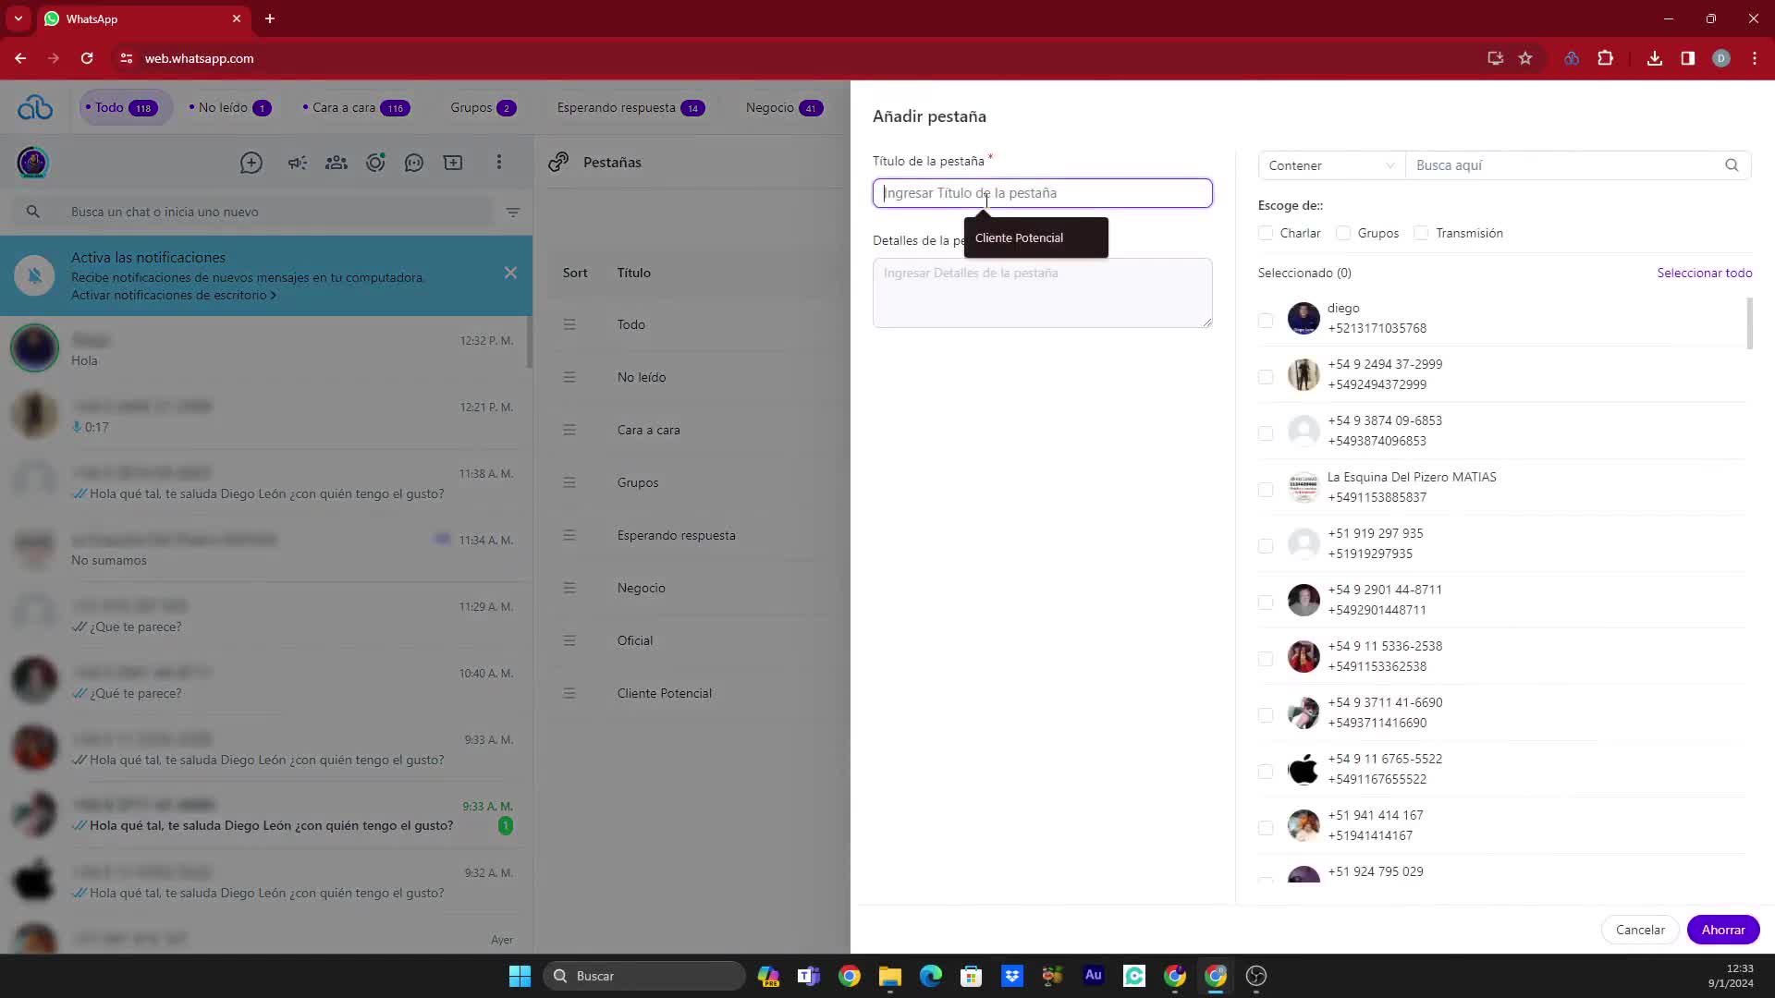Image resolution: width=1775 pixels, height=998 pixels.
Task: Check the Transmisión filter checkbox
Action: coord(1421,233)
